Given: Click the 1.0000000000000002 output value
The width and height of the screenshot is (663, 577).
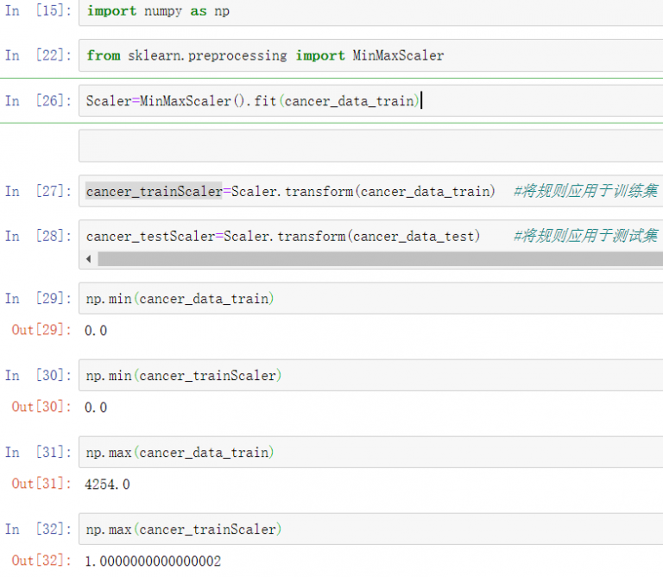Looking at the screenshot, I should click(x=153, y=561).
